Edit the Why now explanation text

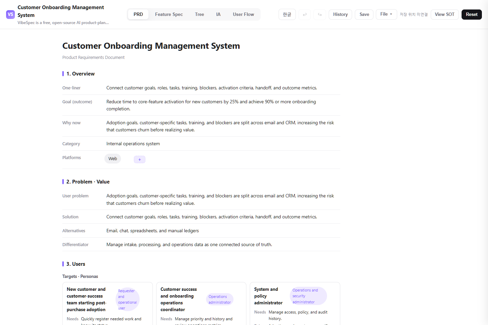click(x=220, y=126)
